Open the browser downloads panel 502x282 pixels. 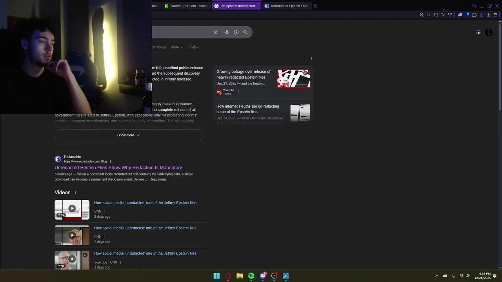click(x=488, y=15)
